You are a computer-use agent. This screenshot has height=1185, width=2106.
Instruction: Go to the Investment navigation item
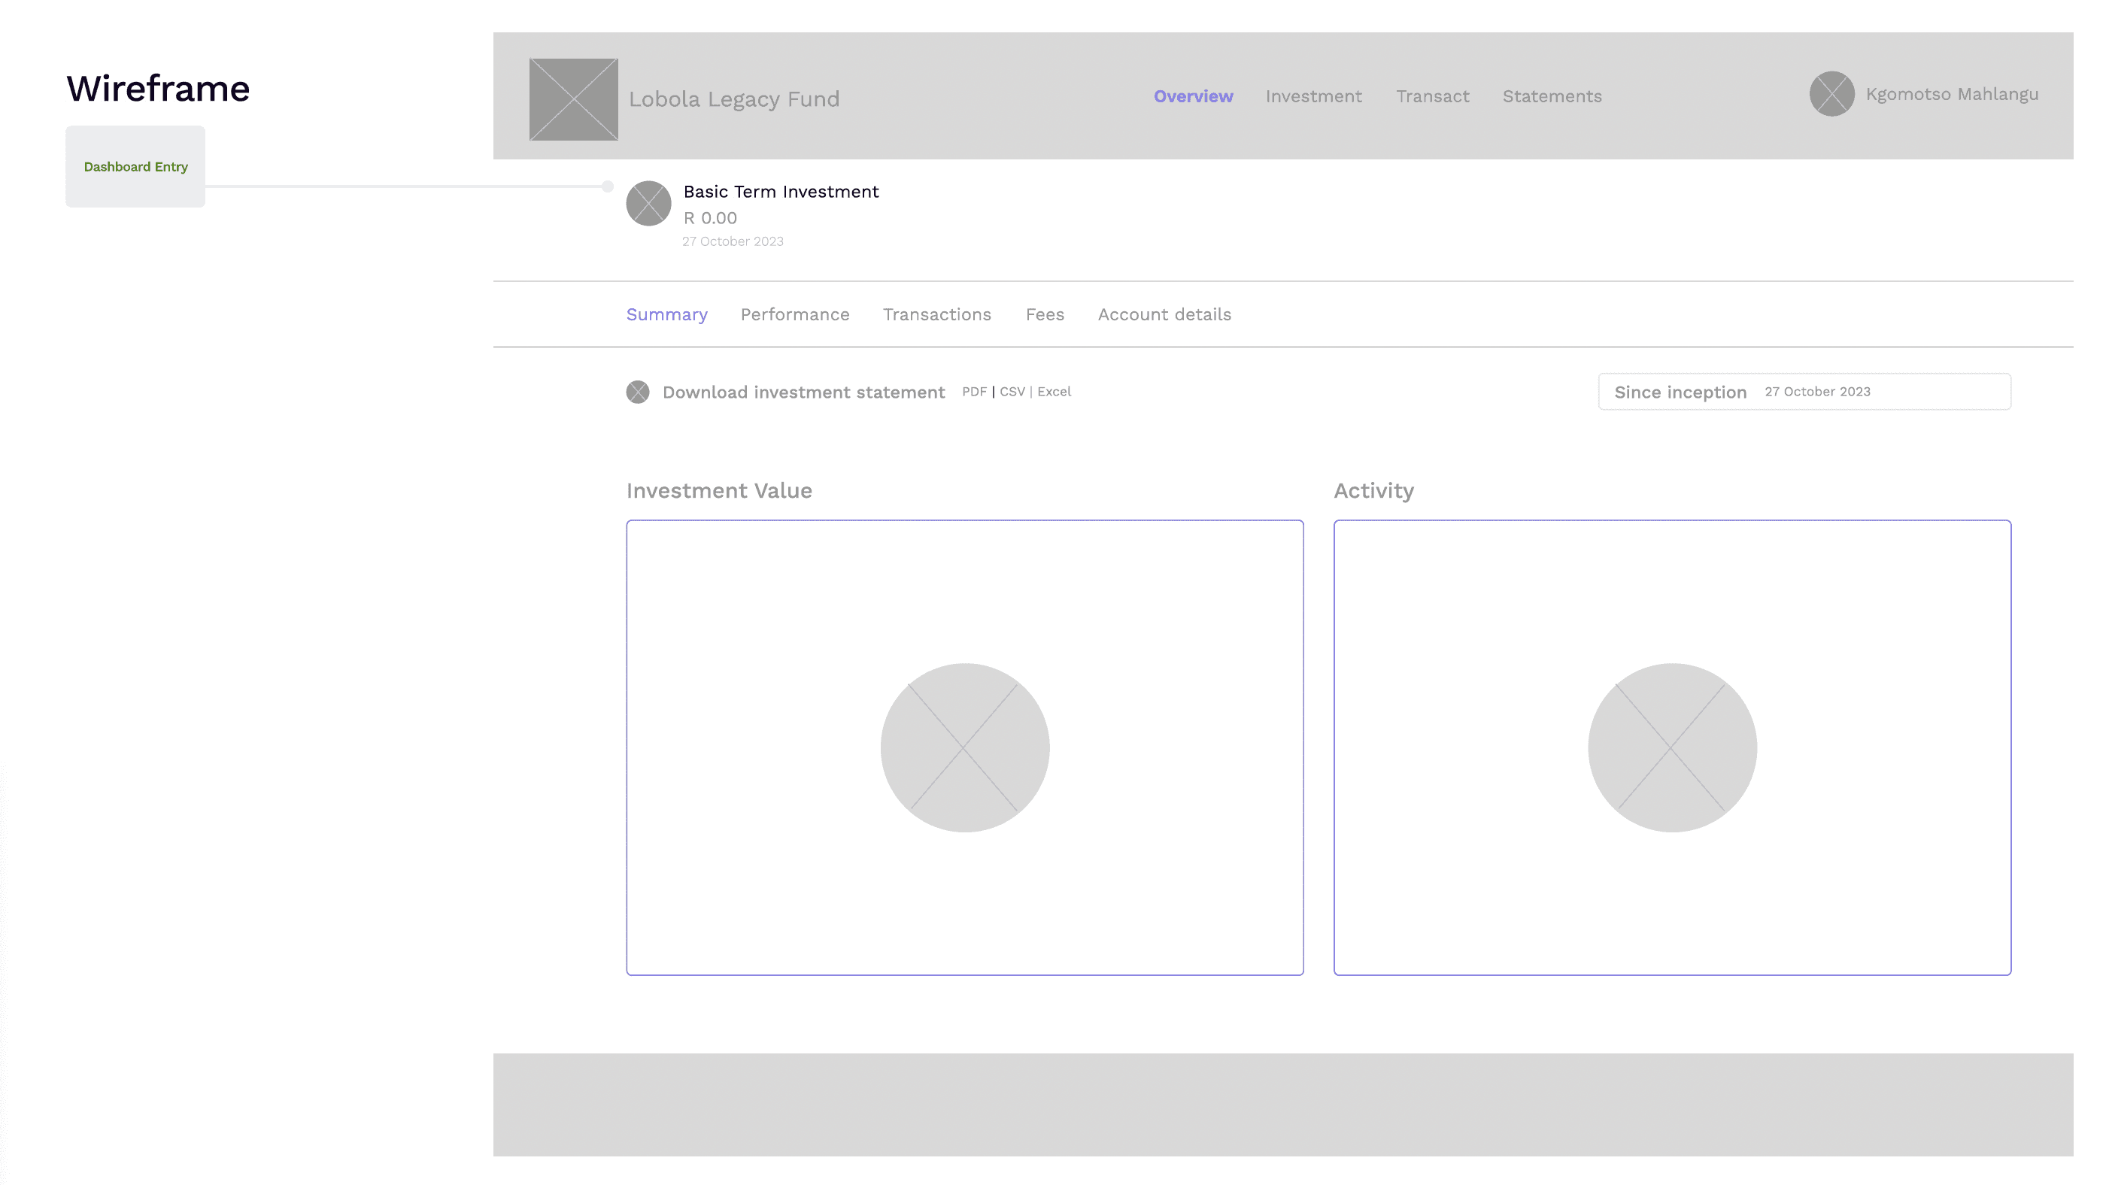tap(1313, 96)
